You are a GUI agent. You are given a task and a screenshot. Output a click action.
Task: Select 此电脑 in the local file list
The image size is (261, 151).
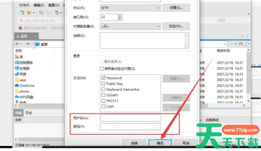click(22, 68)
